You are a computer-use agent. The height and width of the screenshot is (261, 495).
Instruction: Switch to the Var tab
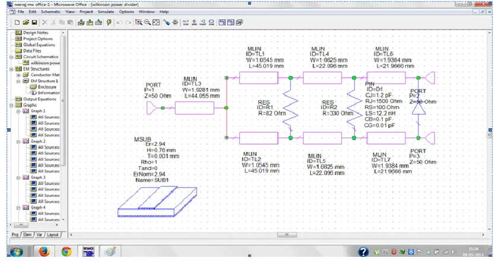[39, 234]
